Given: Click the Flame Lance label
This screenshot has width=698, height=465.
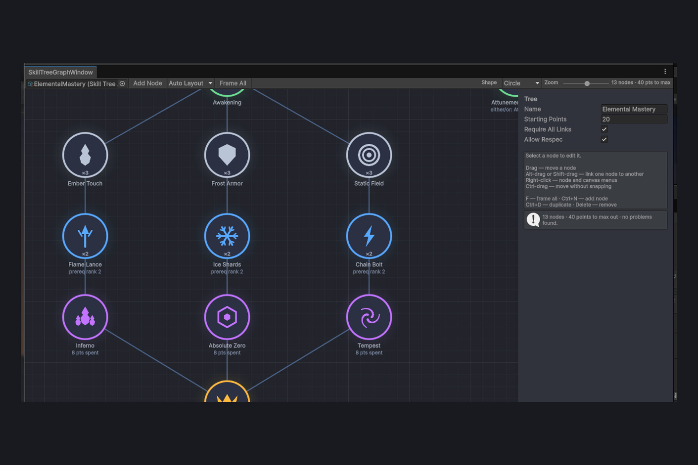Looking at the screenshot, I should coord(85,264).
